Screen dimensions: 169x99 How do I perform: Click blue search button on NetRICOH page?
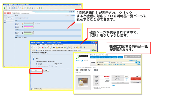pos(138,62)
